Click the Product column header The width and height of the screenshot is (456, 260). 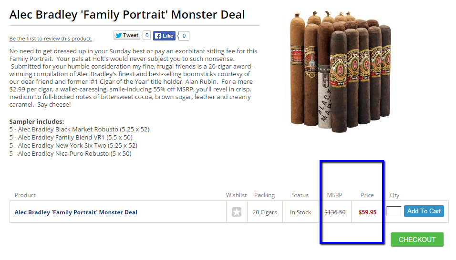click(25, 195)
